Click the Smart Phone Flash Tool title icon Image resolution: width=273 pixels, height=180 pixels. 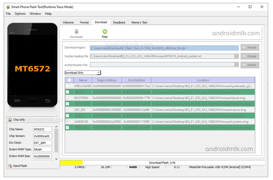pos(8,7)
